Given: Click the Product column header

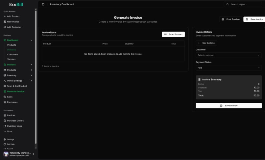Looking at the screenshot, I should 47,44.
